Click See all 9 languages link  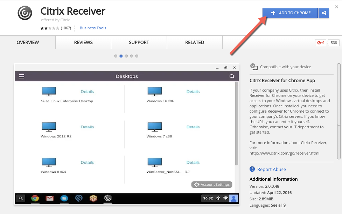point(278,205)
